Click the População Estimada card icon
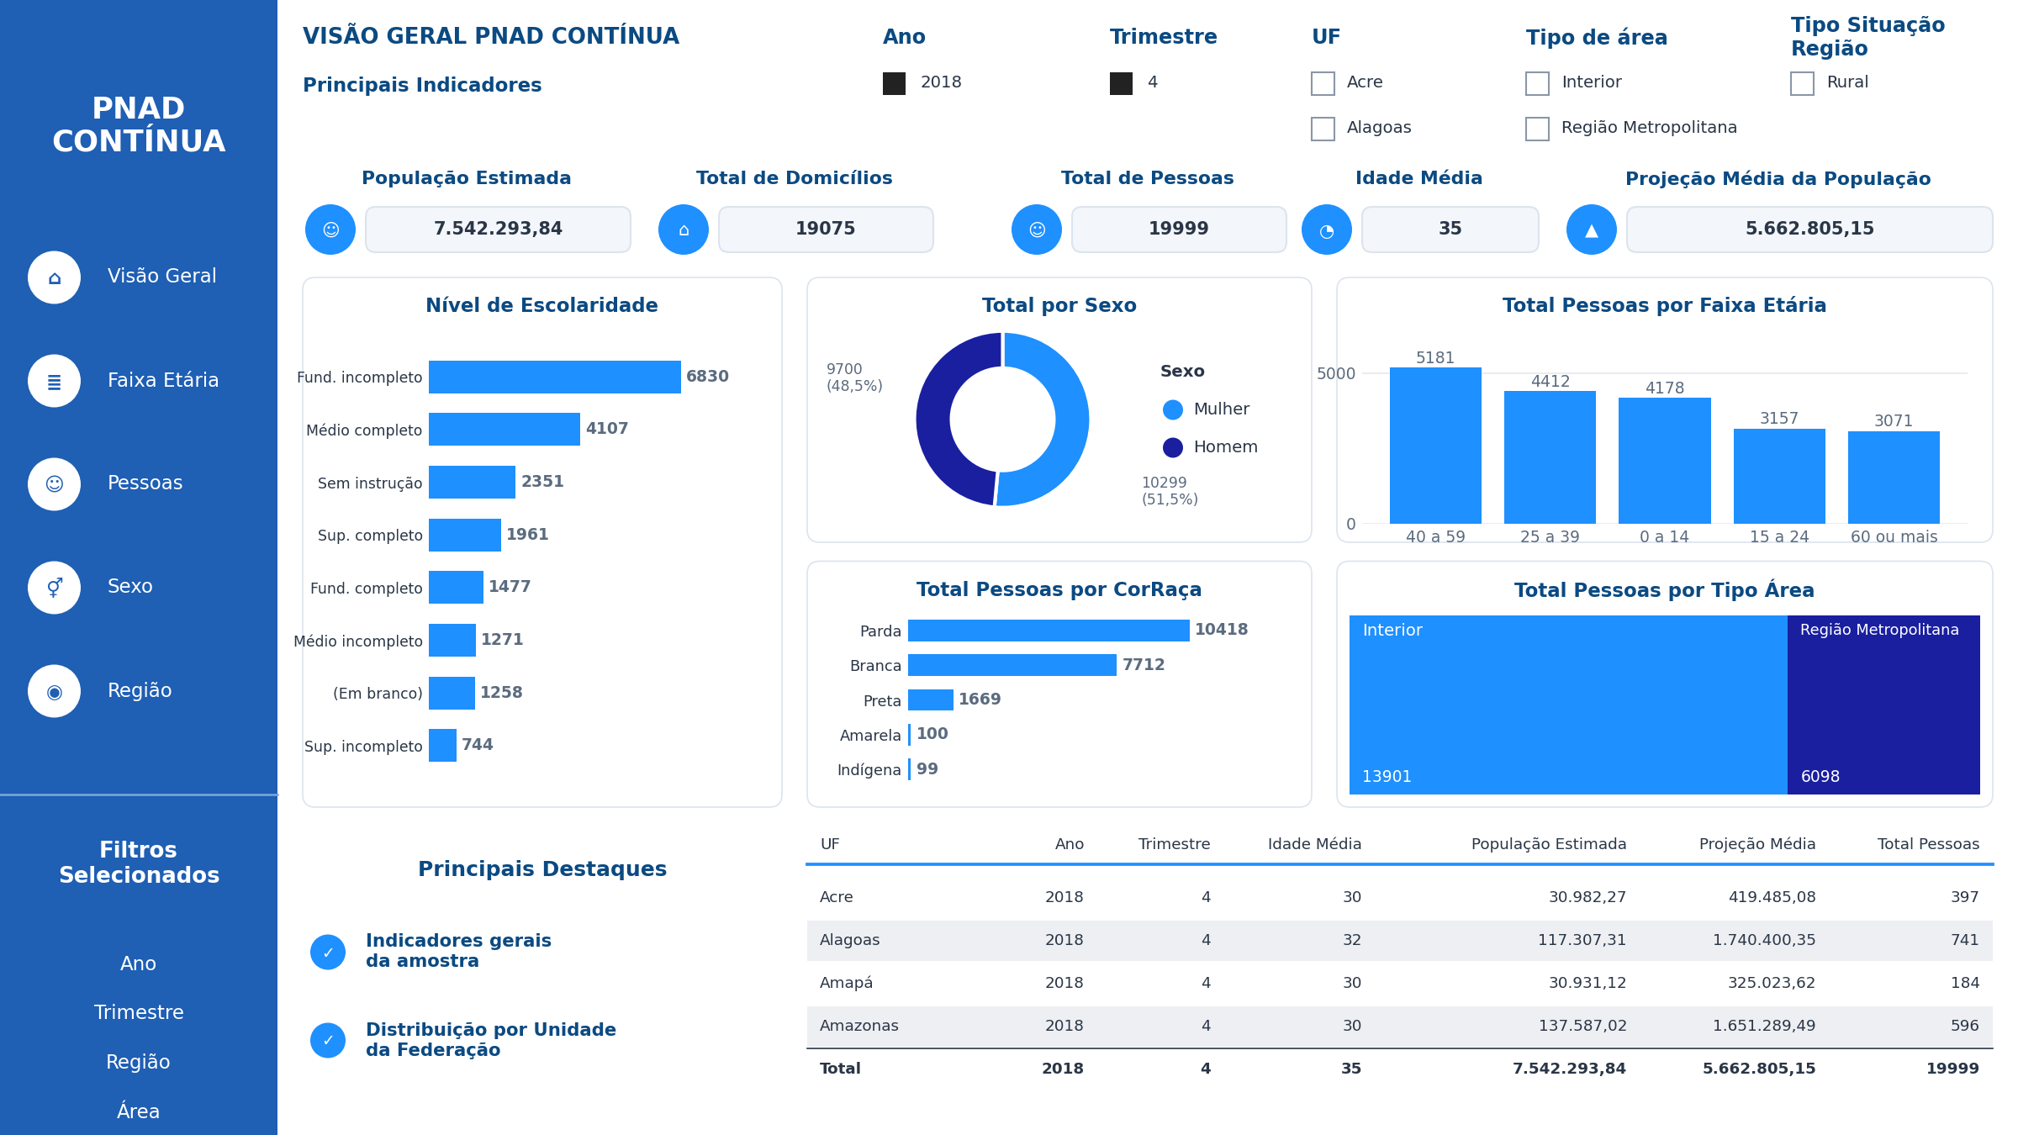The height and width of the screenshot is (1135, 2018). 330,230
